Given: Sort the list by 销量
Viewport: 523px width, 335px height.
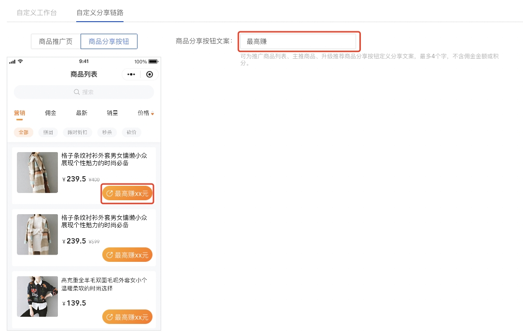Looking at the screenshot, I should click(112, 113).
